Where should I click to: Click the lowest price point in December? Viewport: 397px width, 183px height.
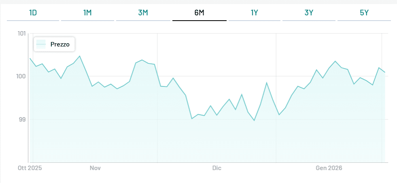click(254, 120)
